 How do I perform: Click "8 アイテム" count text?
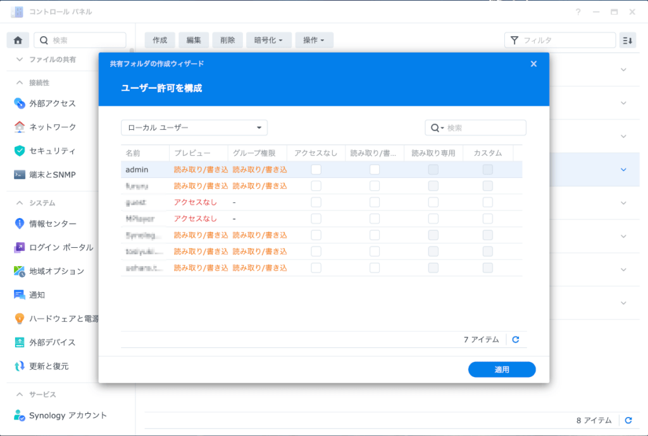point(594,420)
